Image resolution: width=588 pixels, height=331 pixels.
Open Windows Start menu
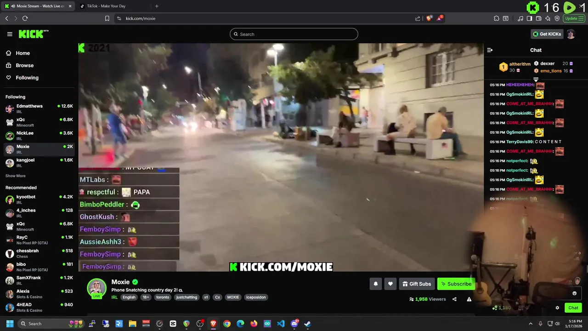[x=10, y=324]
